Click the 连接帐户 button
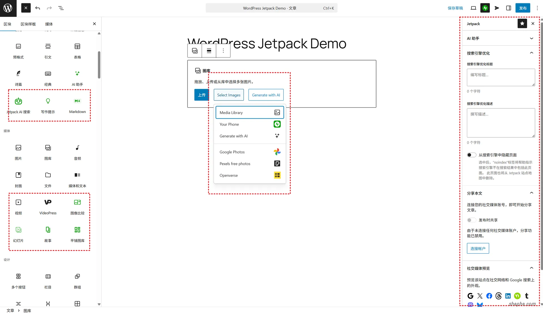The height and width of the screenshot is (313, 543). (x=478, y=248)
